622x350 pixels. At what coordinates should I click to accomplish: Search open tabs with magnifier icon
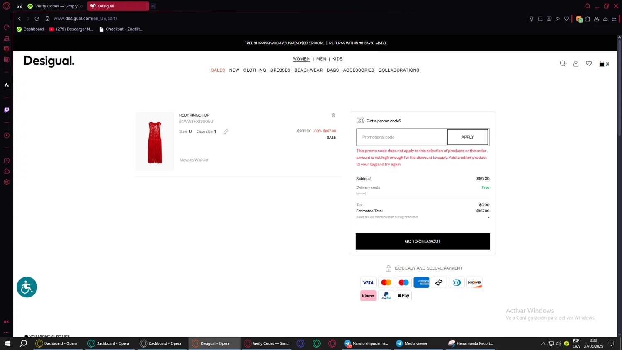tap(588, 6)
